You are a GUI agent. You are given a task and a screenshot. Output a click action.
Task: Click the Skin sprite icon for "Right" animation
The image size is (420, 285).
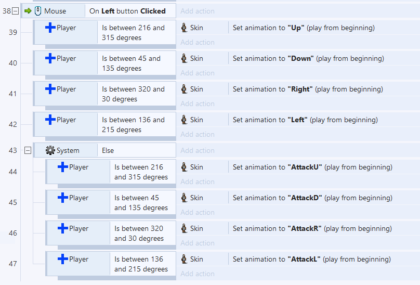pos(185,89)
